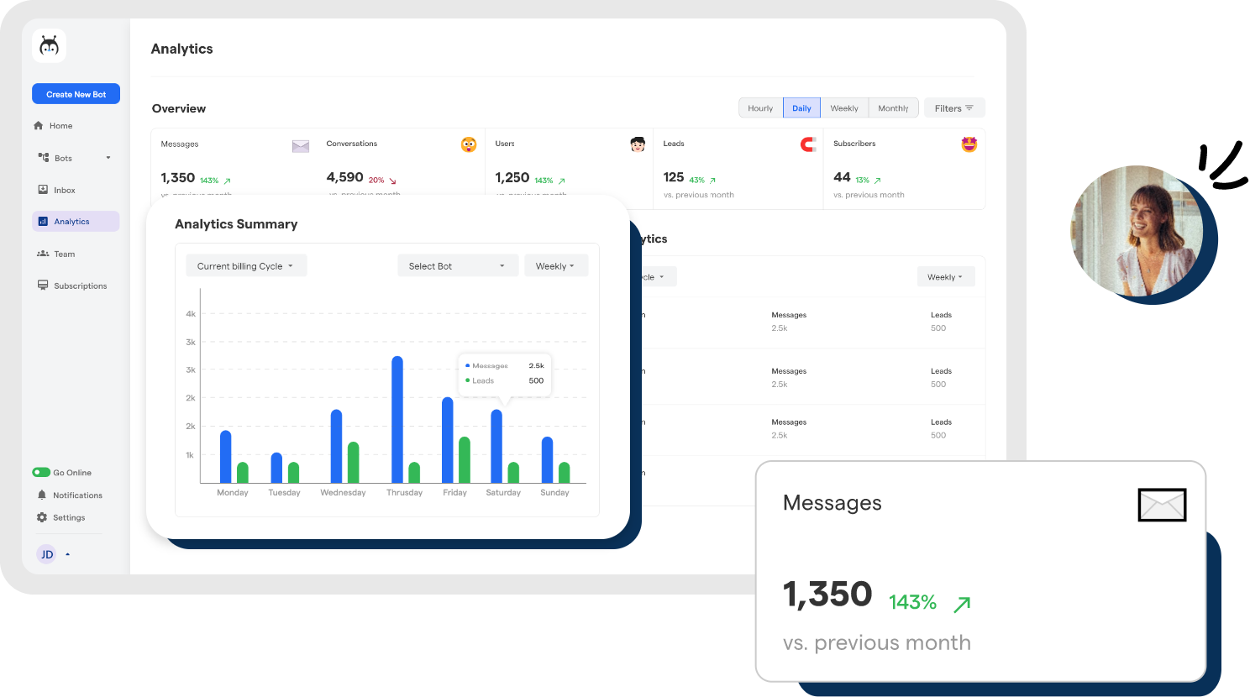Open the Inbox from the sidebar
The image size is (1250, 697).
point(43,190)
